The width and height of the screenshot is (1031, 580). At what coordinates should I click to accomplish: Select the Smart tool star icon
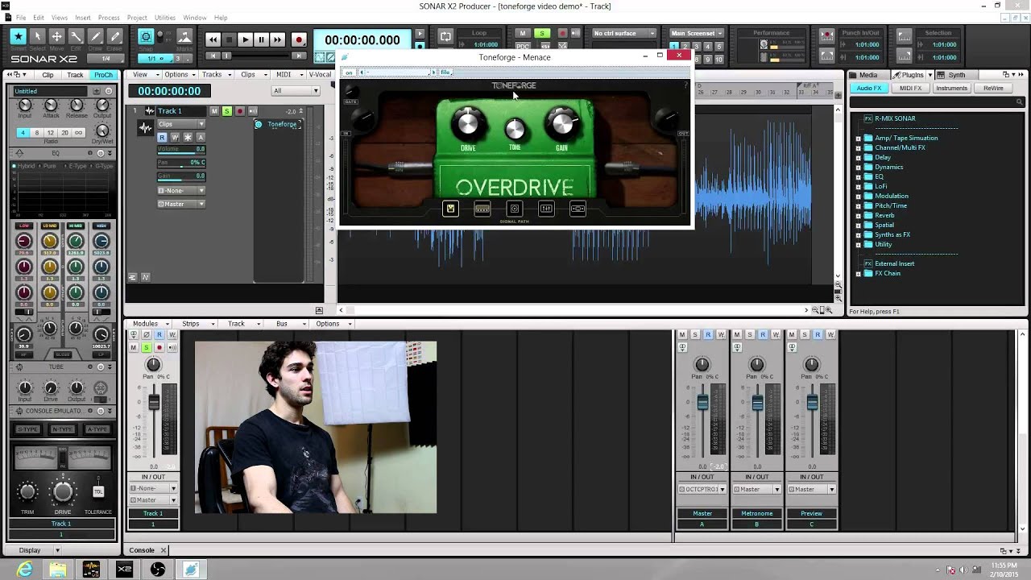point(18,36)
